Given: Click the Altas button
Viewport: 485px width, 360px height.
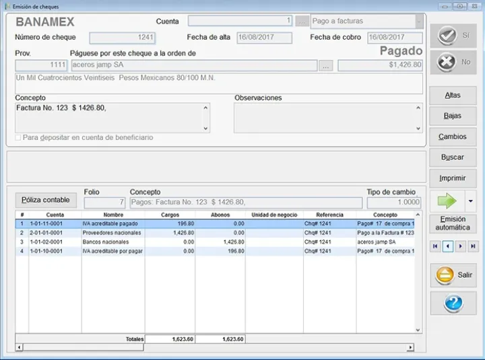Looking at the screenshot, I should point(453,96).
